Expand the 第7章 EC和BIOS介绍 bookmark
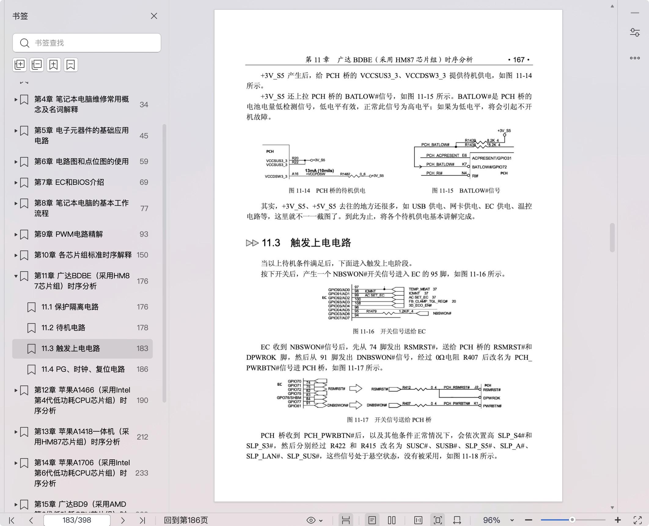 point(16,182)
